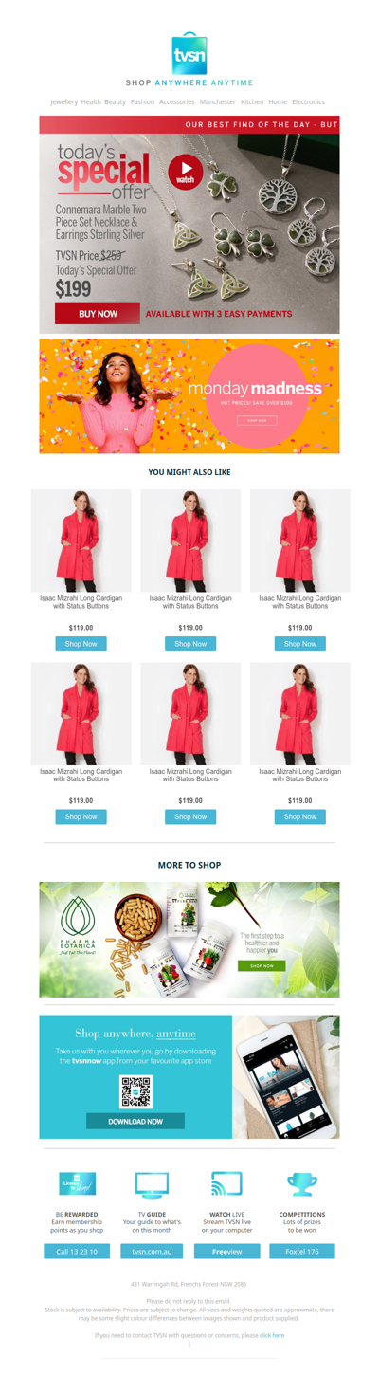Screen dimensions: 379x1392
Task: Open the tvsn.com.au button
Action: [152, 1252]
